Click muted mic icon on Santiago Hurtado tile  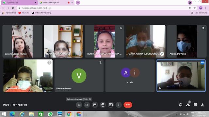(x=49, y=63)
